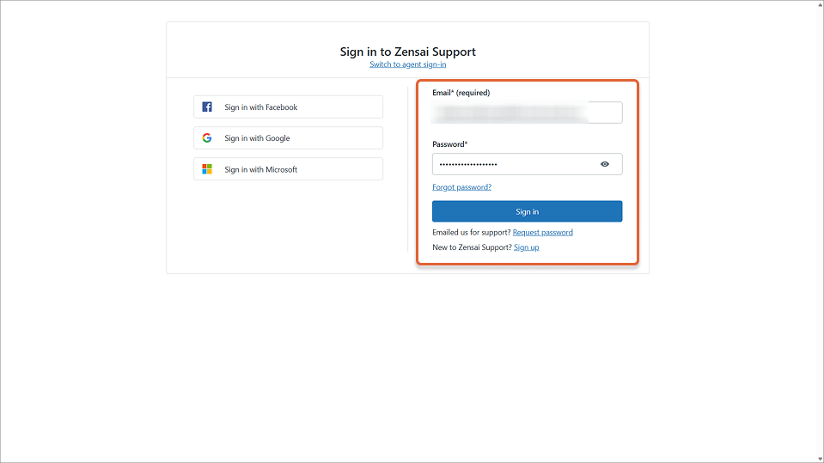The height and width of the screenshot is (463, 824).
Task: Choose Sign in with Microsoft
Action: (x=288, y=169)
